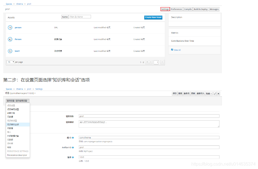Click Spaces in the Assets page breadcrumb
Viewport: 258px width, 169px height.
click(9, 4)
